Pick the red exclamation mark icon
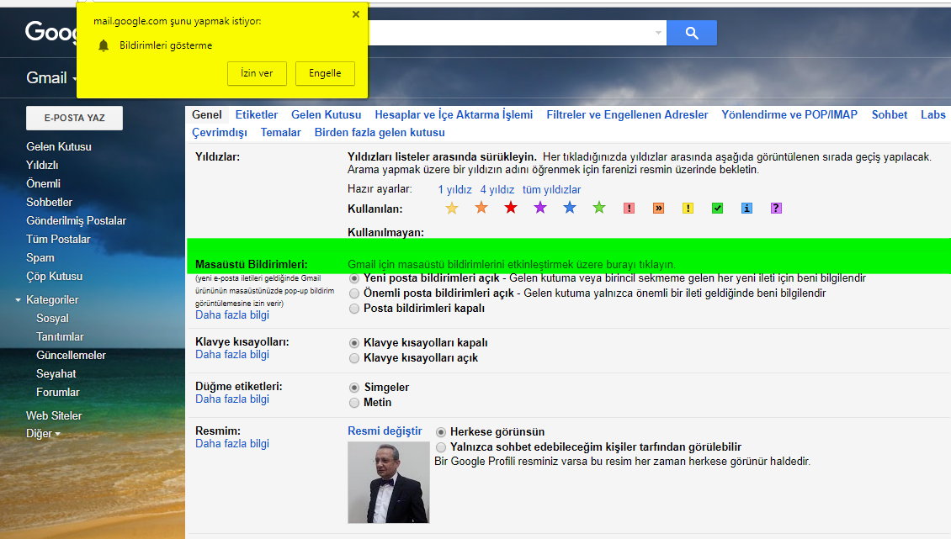Screen dimensions: 951x539 click(629, 208)
